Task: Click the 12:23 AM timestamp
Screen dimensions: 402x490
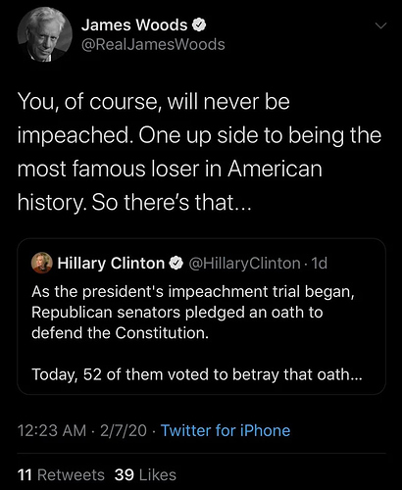Action: click(x=52, y=430)
